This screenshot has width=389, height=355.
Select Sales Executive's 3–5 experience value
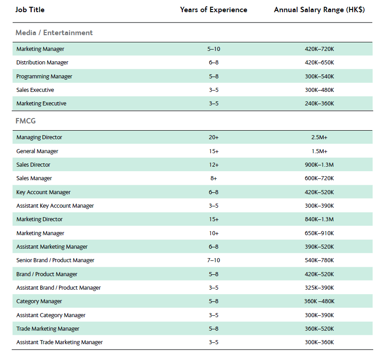213,90
